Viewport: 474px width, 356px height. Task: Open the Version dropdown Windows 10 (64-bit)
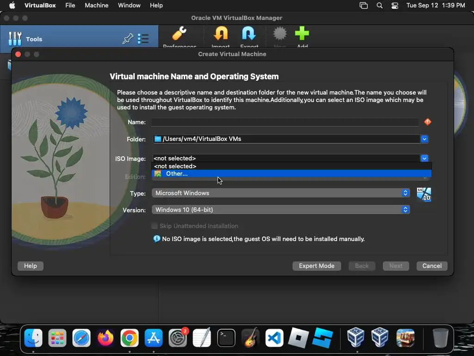(281, 210)
